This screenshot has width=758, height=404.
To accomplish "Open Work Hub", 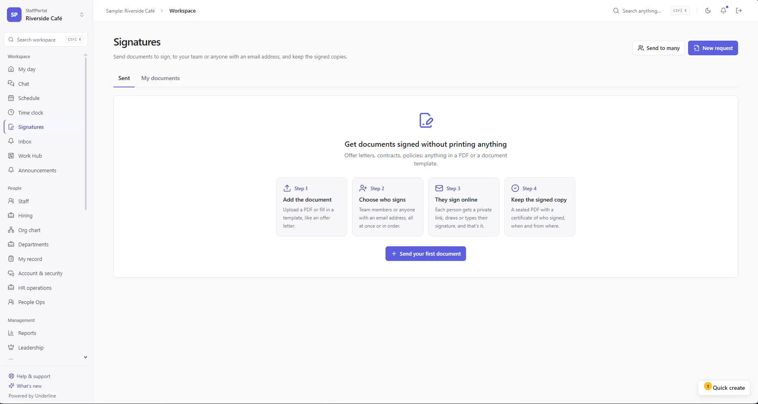I will (44, 156).
